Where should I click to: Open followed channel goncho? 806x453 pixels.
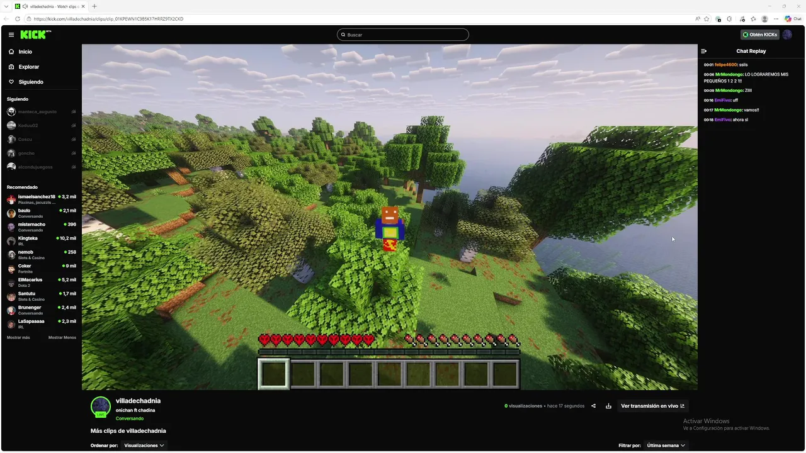(x=41, y=153)
